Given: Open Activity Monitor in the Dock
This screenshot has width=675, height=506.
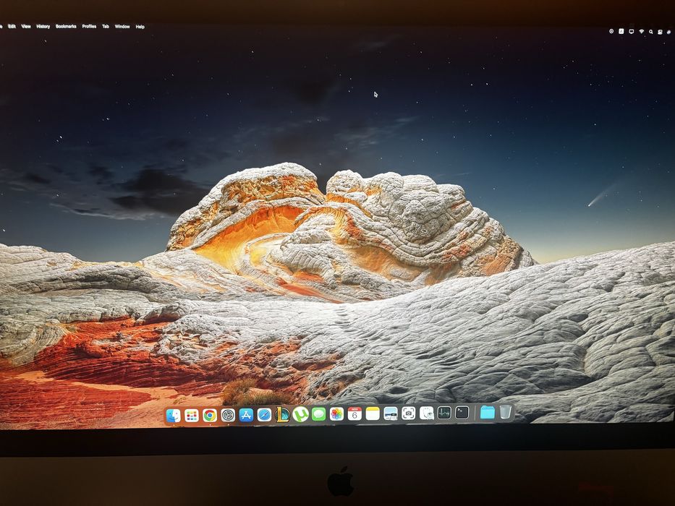Looking at the screenshot, I should tap(444, 413).
